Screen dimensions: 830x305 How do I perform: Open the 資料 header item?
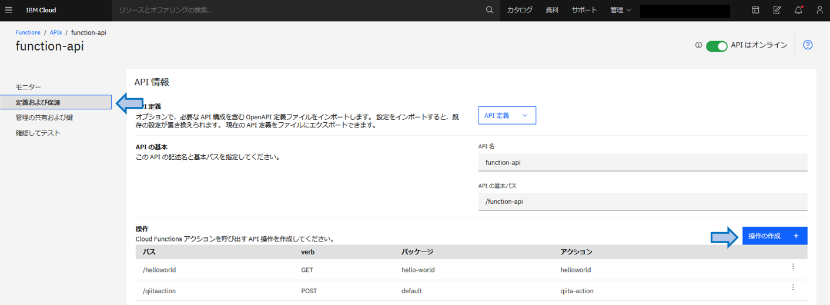[552, 10]
